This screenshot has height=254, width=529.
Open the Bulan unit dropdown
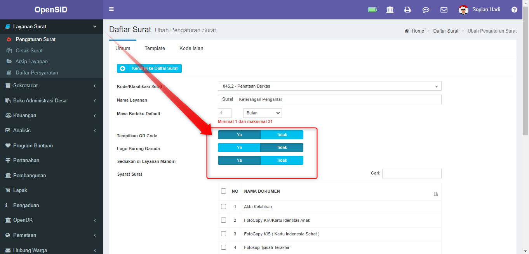[262, 112]
